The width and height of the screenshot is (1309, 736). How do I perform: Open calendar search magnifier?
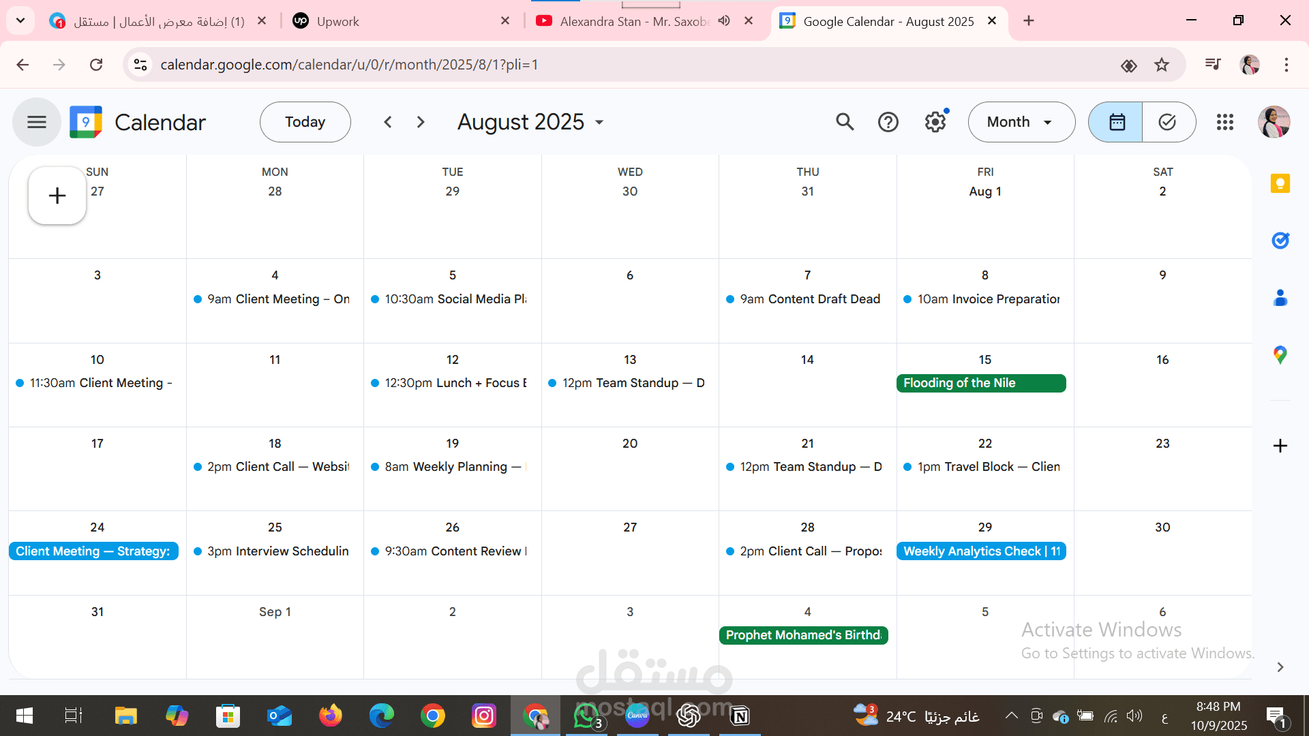point(845,122)
